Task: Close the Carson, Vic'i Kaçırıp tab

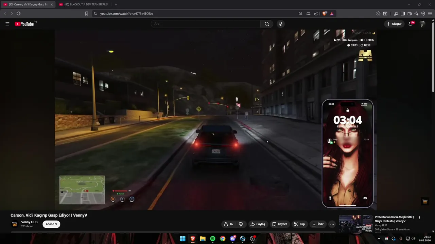Action: pyautogui.click(x=52, y=4)
